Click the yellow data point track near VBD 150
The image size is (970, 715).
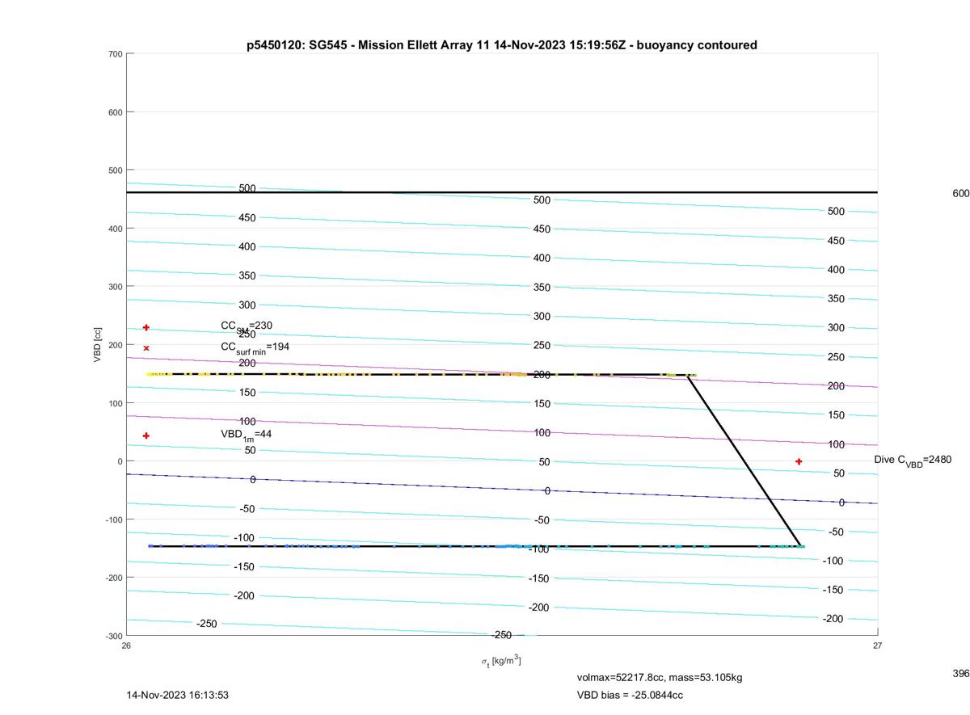[x=420, y=374]
